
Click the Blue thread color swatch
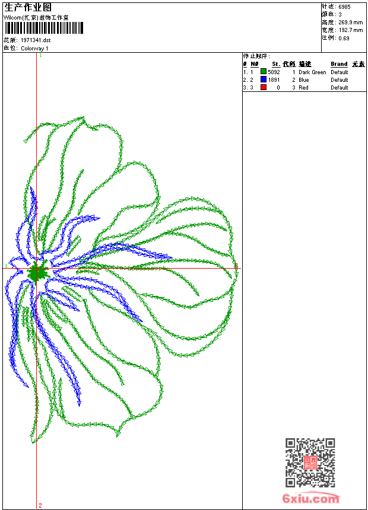click(264, 79)
